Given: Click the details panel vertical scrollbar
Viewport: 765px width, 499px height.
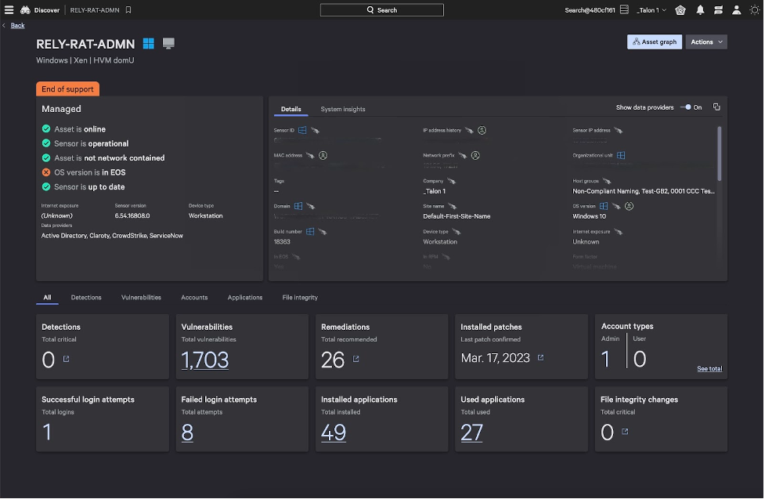Looking at the screenshot, I should tap(719, 153).
